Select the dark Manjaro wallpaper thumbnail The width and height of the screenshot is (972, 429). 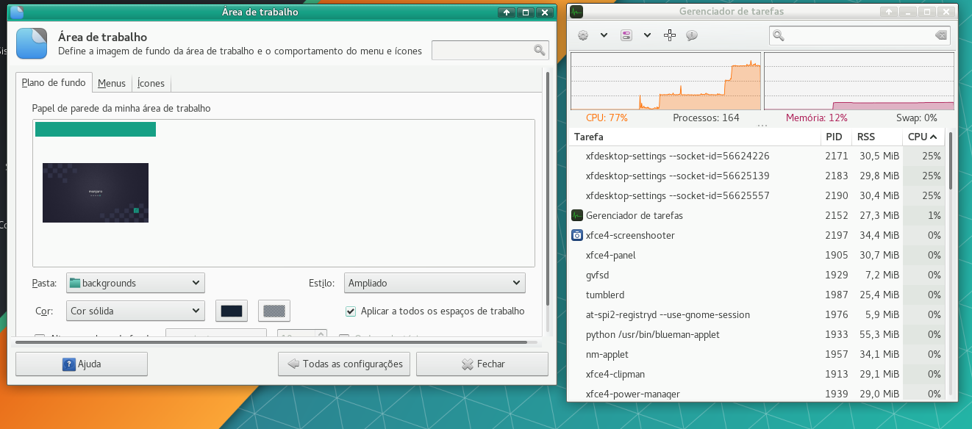pyautogui.click(x=96, y=192)
